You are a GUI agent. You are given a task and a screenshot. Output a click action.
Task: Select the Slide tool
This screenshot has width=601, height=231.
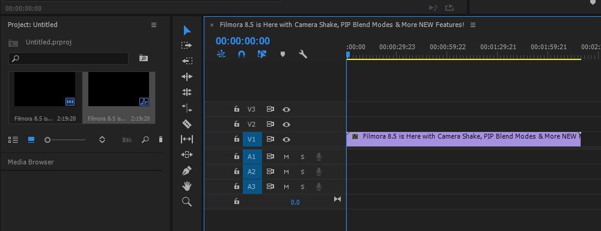click(x=187, y=155)
